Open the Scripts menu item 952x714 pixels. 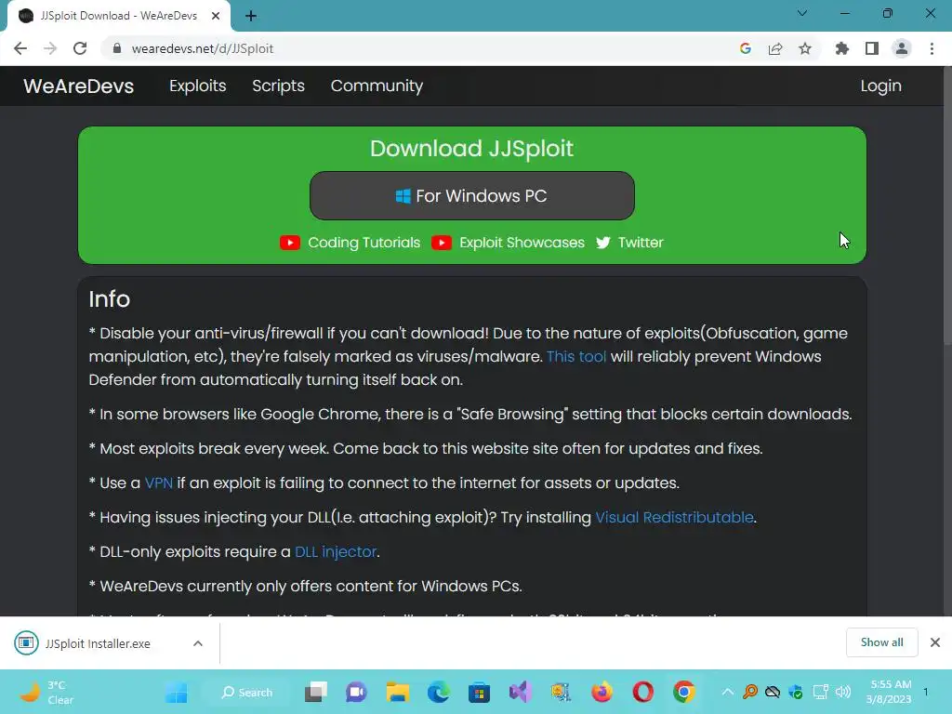(x=279, y=86)
